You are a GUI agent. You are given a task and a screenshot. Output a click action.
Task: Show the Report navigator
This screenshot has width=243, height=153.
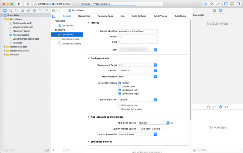click(x=46, y=10)
